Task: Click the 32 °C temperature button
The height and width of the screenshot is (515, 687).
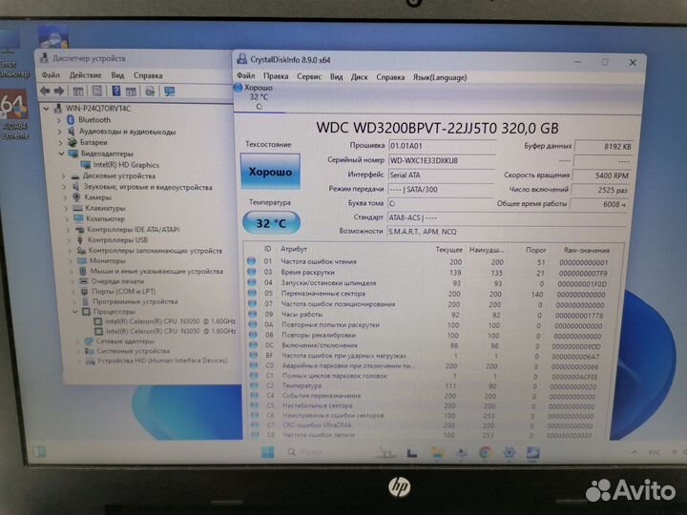Action: (x=271, y=223)
